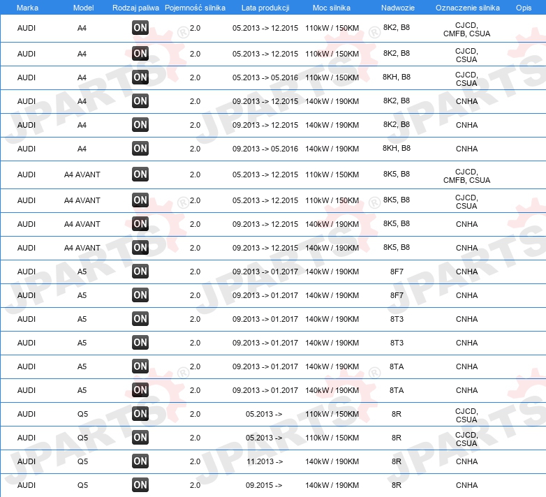Click '140kW / 190KM' in Q5 11.2013 row

pos(332,461)
